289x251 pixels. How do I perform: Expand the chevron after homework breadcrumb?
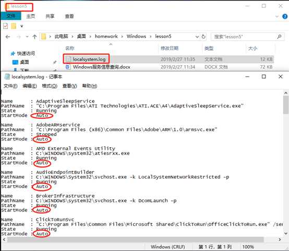click(122, 36)
